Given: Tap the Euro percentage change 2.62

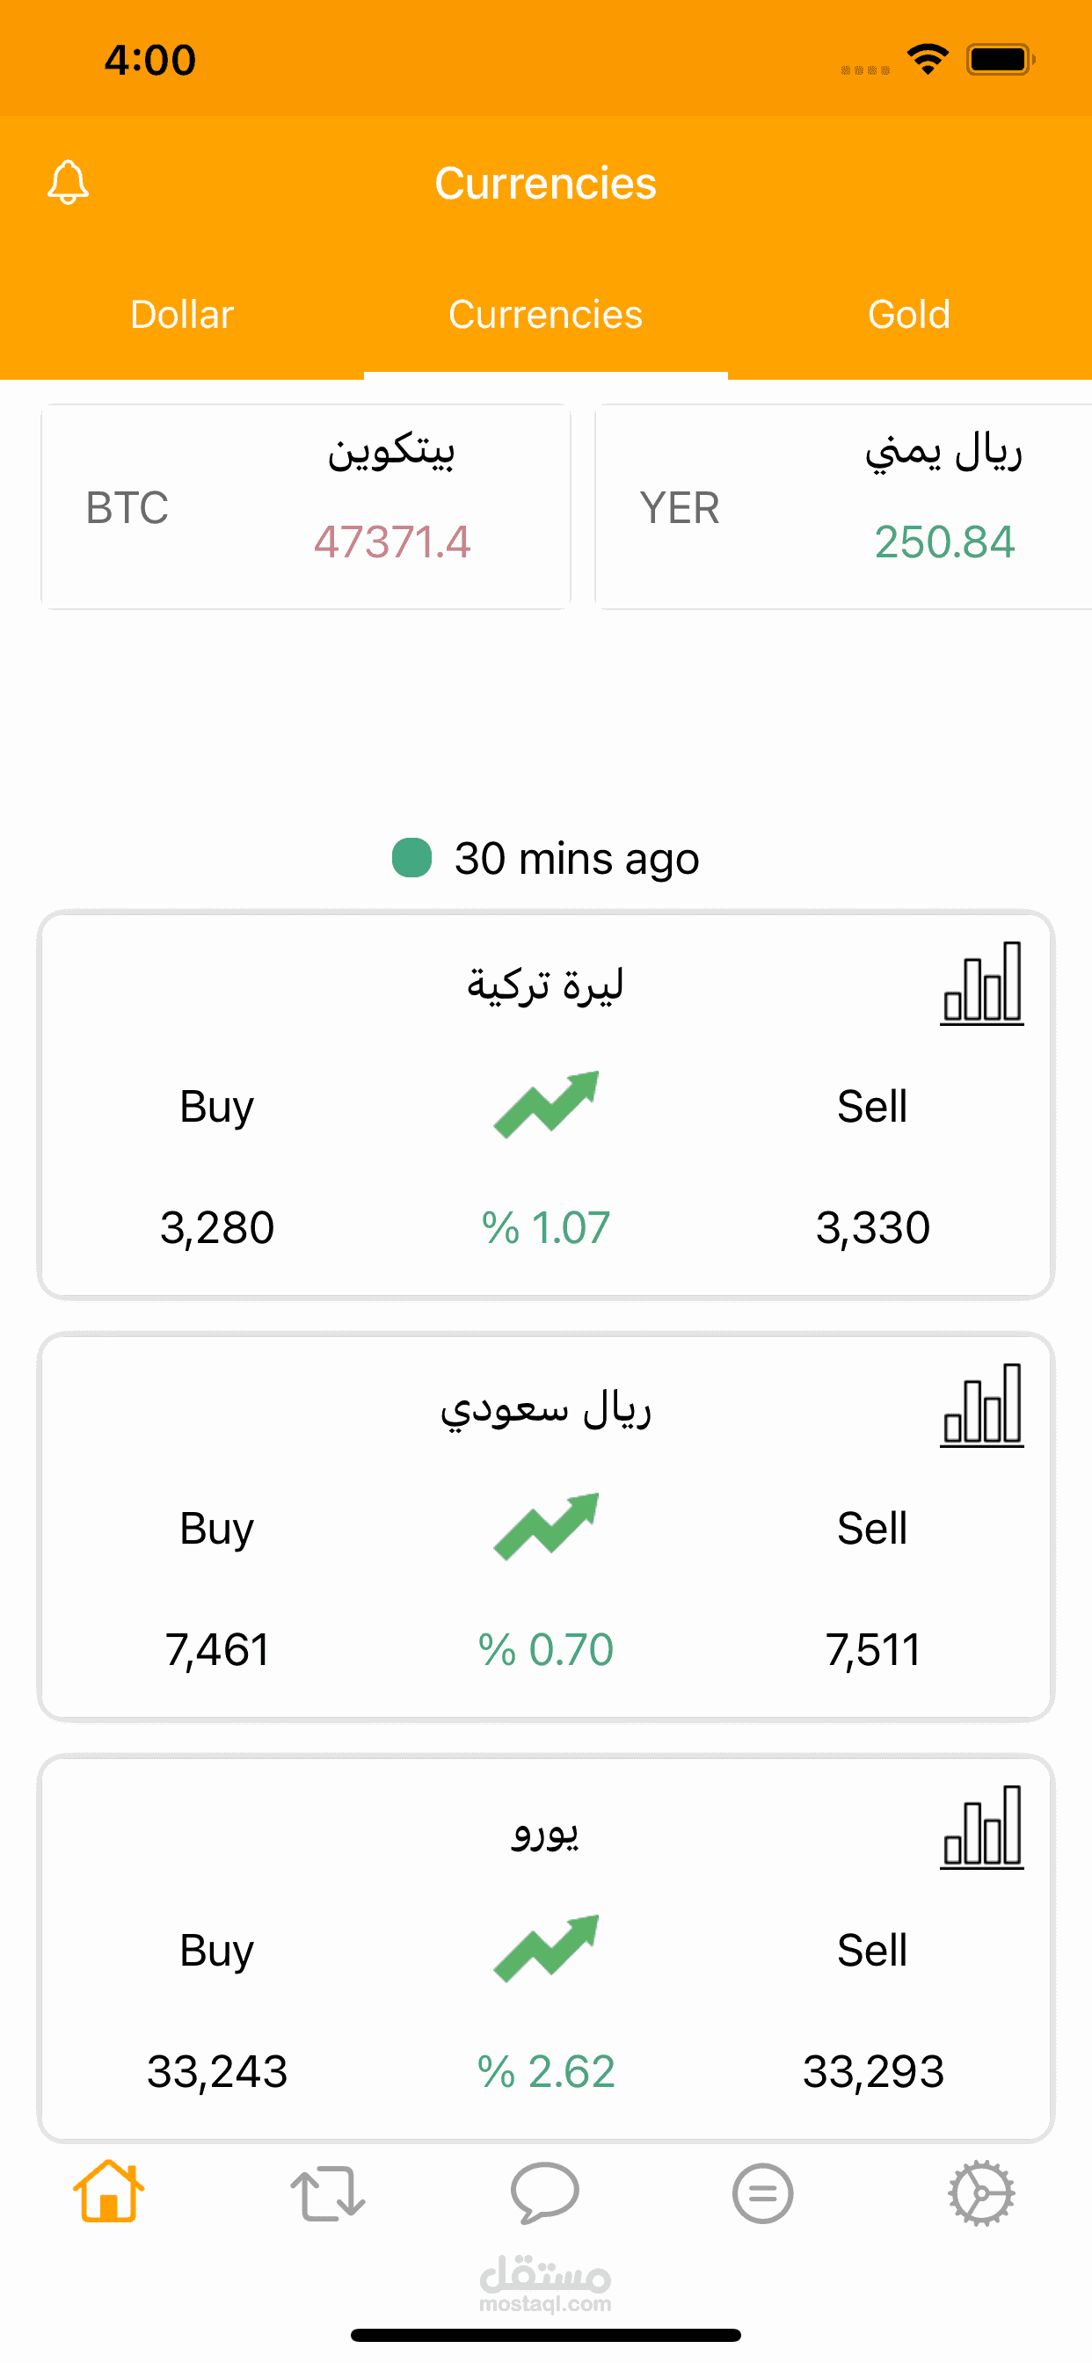Looking at the screenshot, I should (546, 2071).
